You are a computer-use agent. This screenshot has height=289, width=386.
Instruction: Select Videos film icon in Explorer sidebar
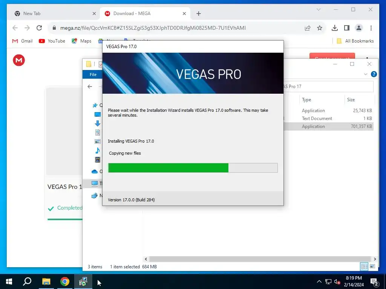pos(98,160)
